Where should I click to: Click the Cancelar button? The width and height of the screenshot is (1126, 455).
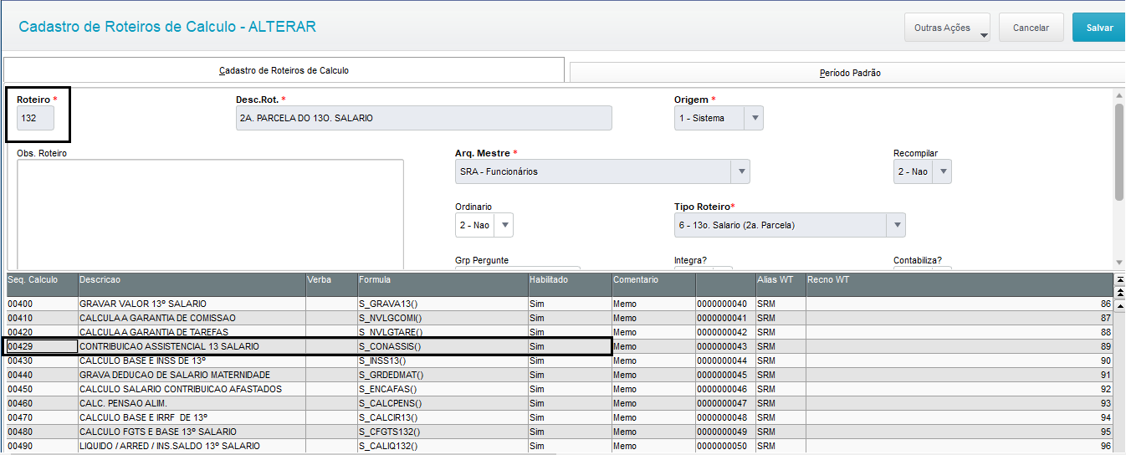click(x=1031, y=28)
